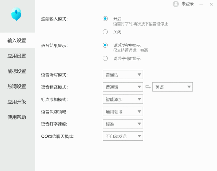Click 未登录 to log in
Screen dimensions: 217x171
point(187,4)
